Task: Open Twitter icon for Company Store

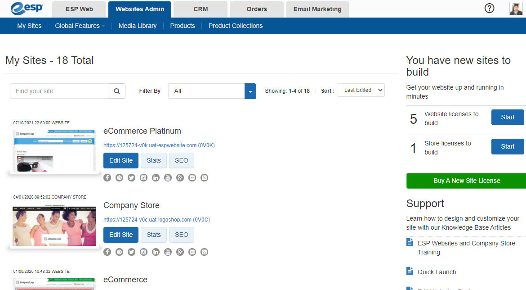Action: click(131, 252)
